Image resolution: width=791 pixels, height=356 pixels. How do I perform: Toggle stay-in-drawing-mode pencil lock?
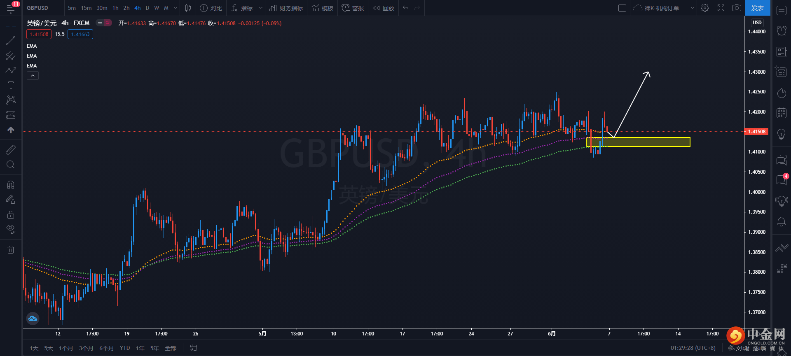point(11,200)
